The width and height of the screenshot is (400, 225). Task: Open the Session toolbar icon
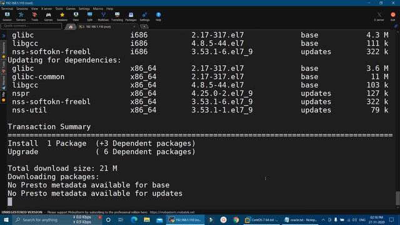pos(7,16)
